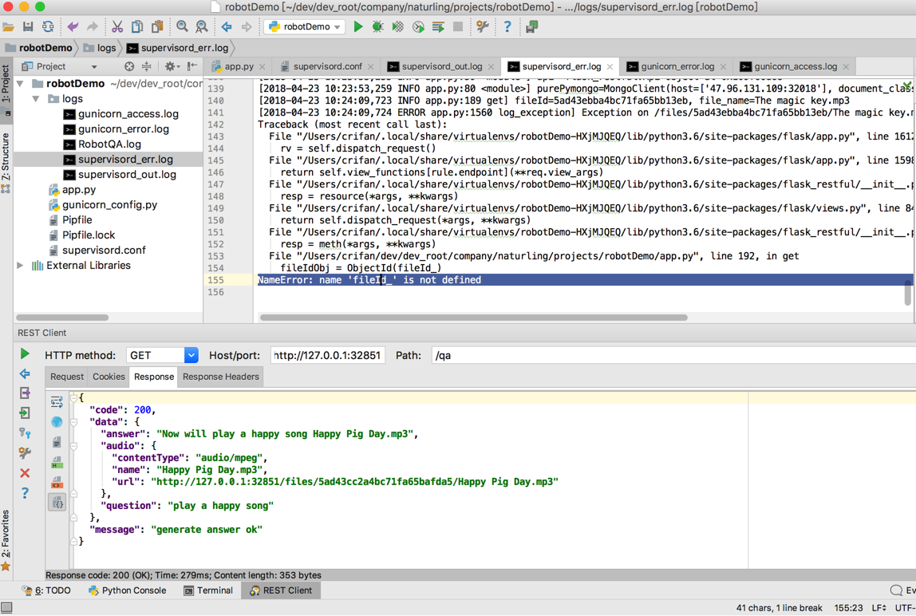This screenshot has width=916, height=616.
Task: Copy with the toolbar copy icon
Action: (x=136, y=27)
